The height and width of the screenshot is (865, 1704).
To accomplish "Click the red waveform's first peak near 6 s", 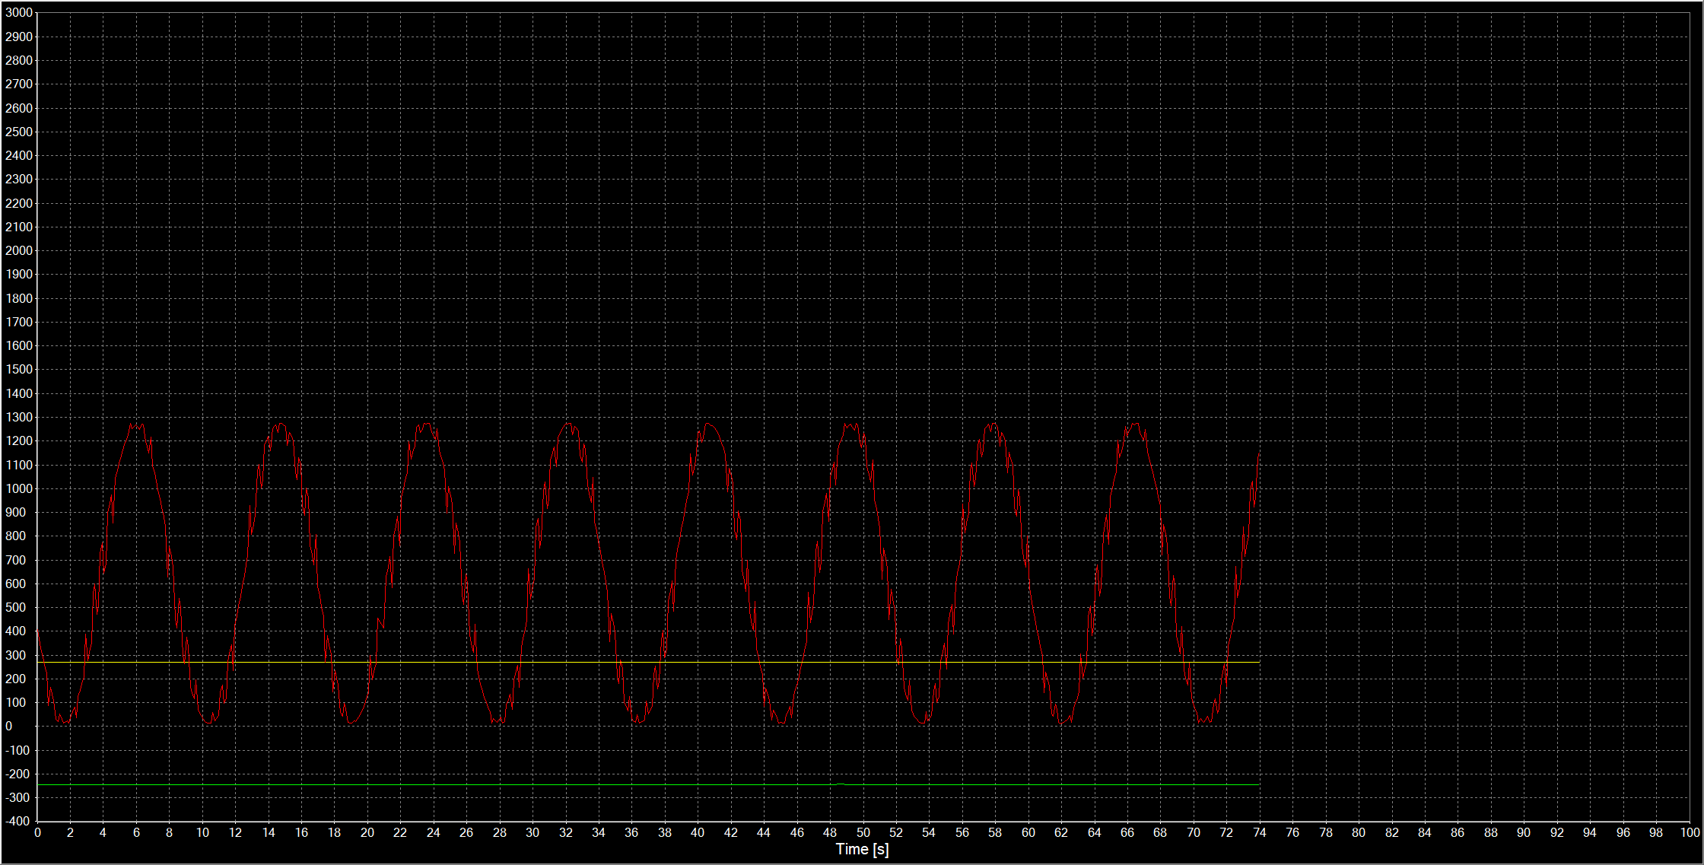I will pyautogui.click(x=136, y=425).
